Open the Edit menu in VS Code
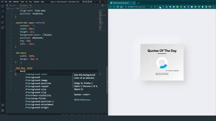The height and width of the screenshot is (121, 216). click(x=10, y=2)
